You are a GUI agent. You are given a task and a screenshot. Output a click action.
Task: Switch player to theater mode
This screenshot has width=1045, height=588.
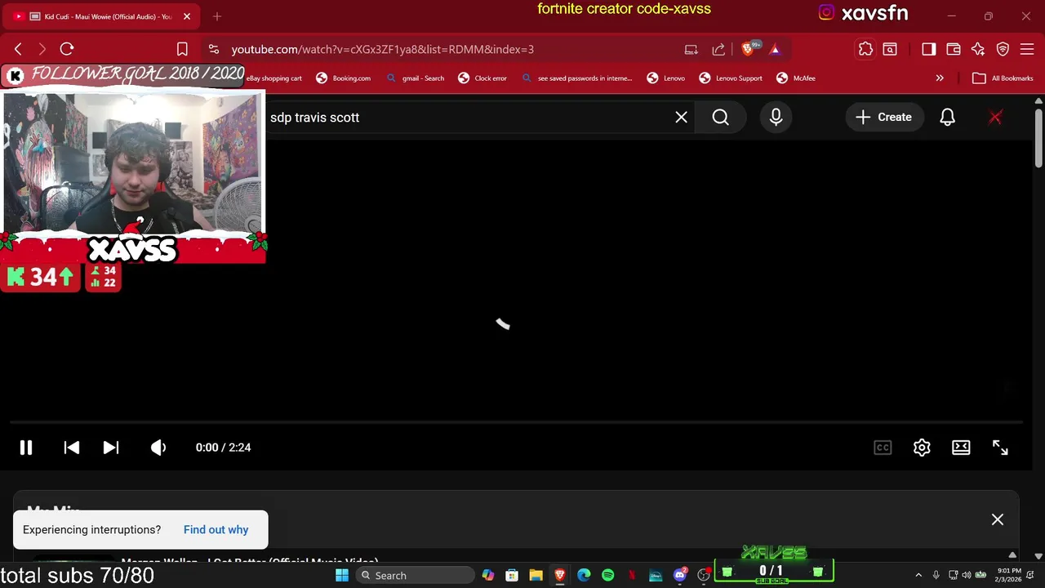961,448
